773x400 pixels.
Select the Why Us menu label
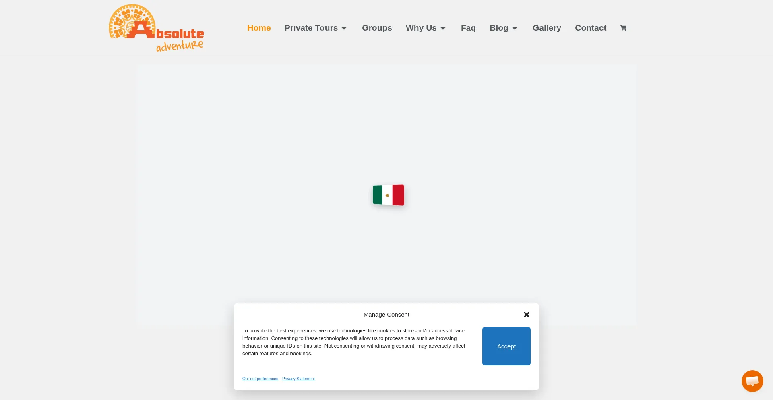421,28
